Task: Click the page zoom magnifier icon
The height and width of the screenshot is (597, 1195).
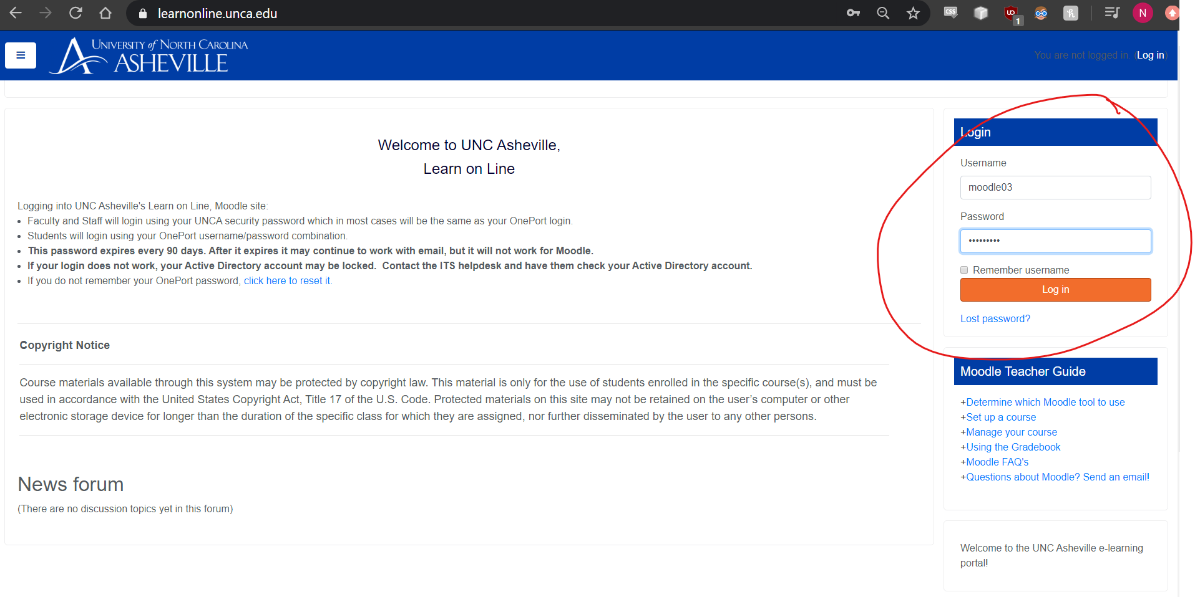Action: 882,13
